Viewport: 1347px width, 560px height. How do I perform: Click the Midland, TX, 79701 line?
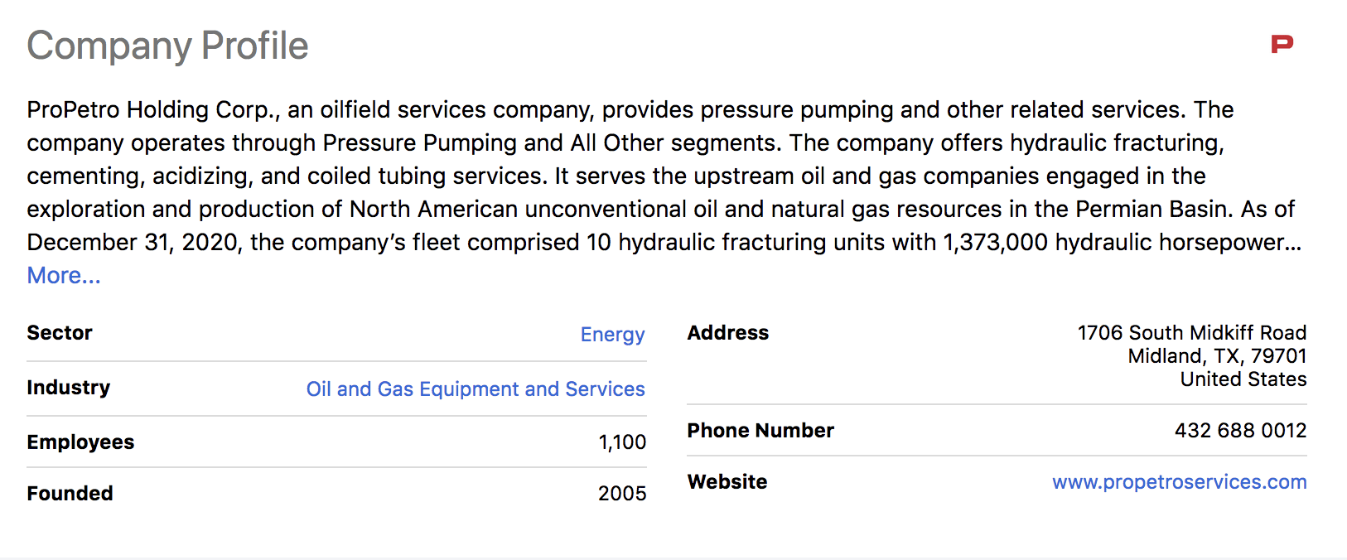[1217, 356]
